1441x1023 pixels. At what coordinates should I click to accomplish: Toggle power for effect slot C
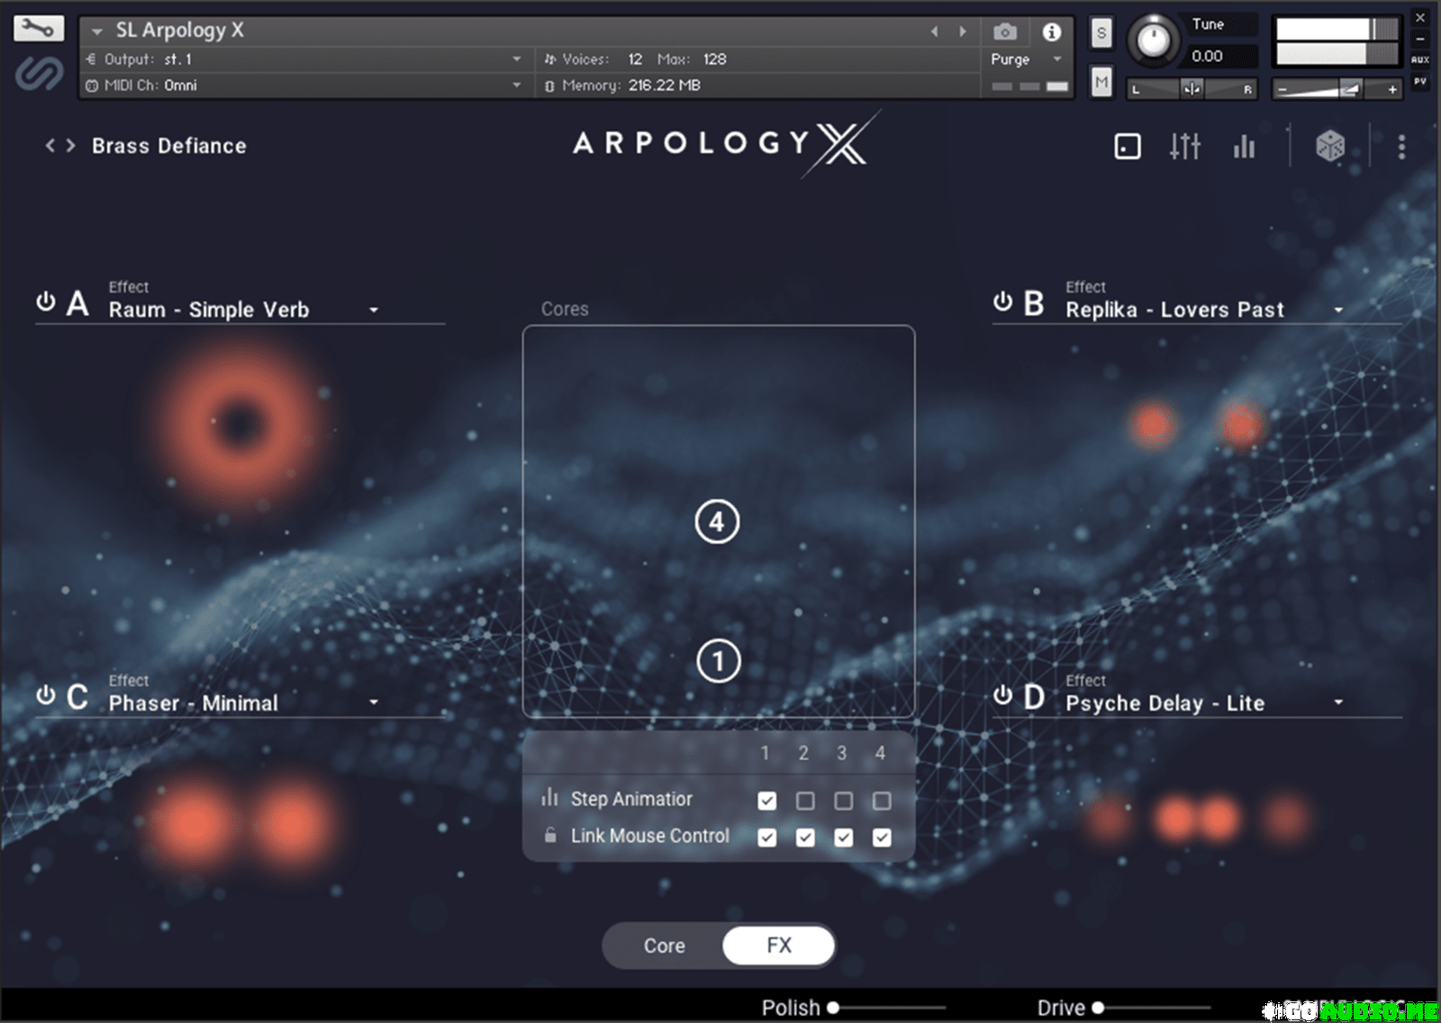(x=45, y=695)
